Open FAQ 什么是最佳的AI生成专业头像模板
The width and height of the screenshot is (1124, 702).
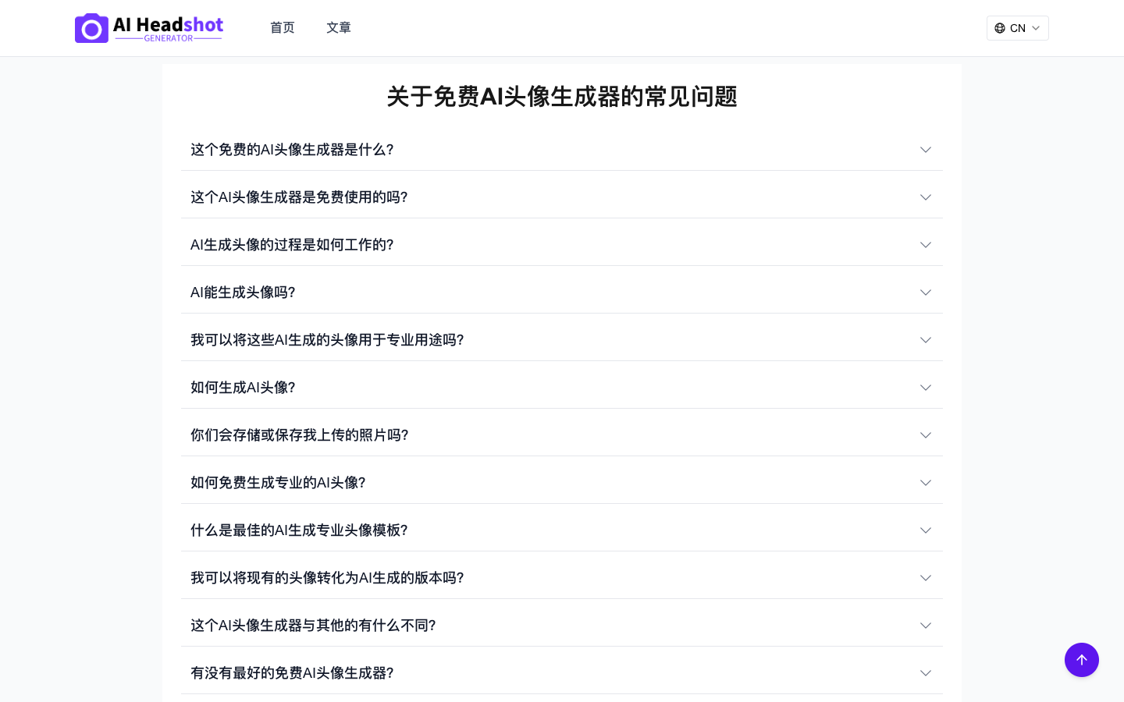tap(299, 530)
